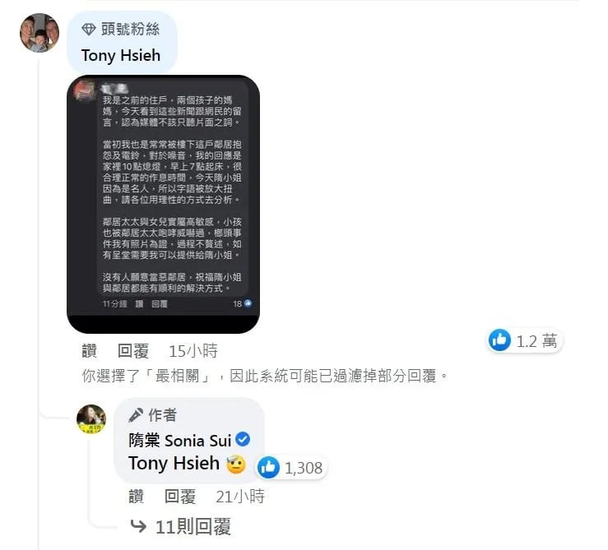Click the author microphone badge icon

click(x=136, y=415)
